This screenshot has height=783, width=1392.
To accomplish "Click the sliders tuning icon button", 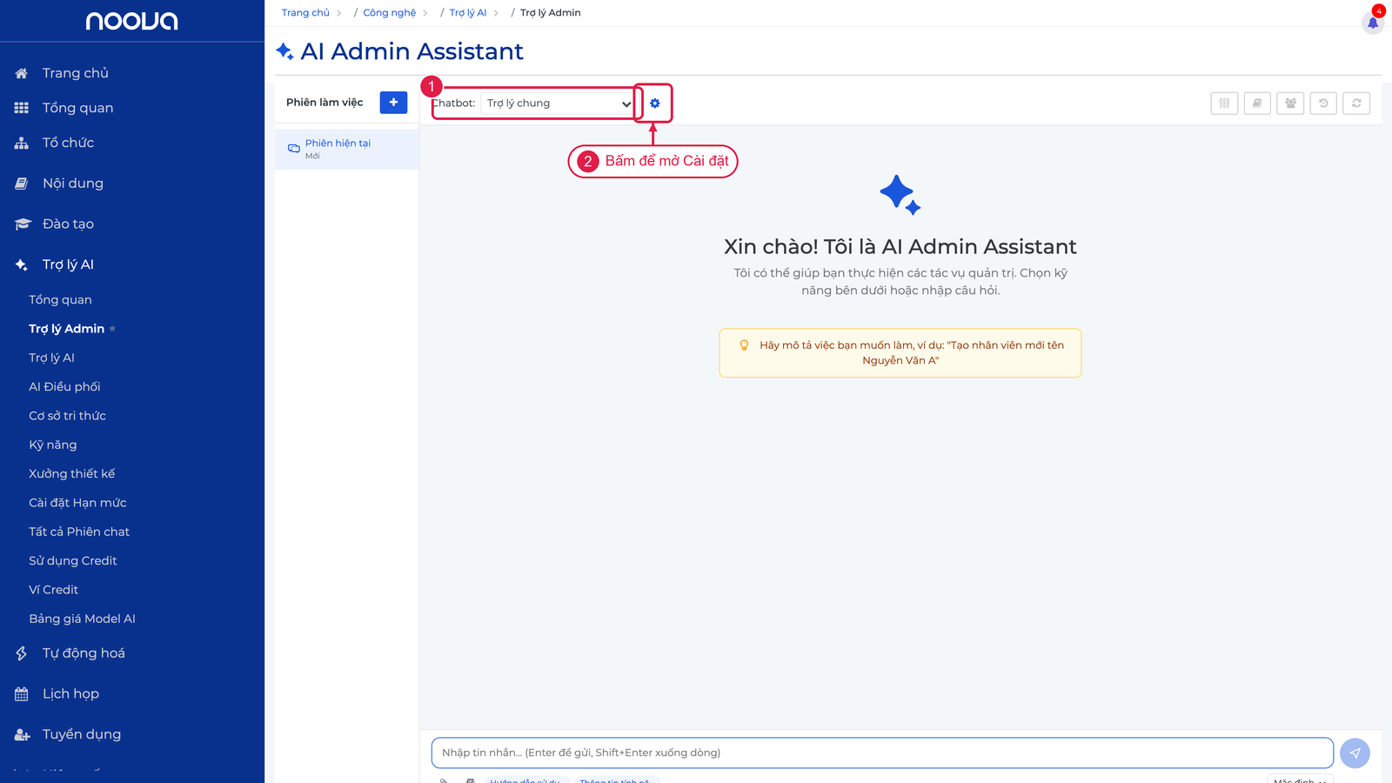I will [x=1224, y=104].
